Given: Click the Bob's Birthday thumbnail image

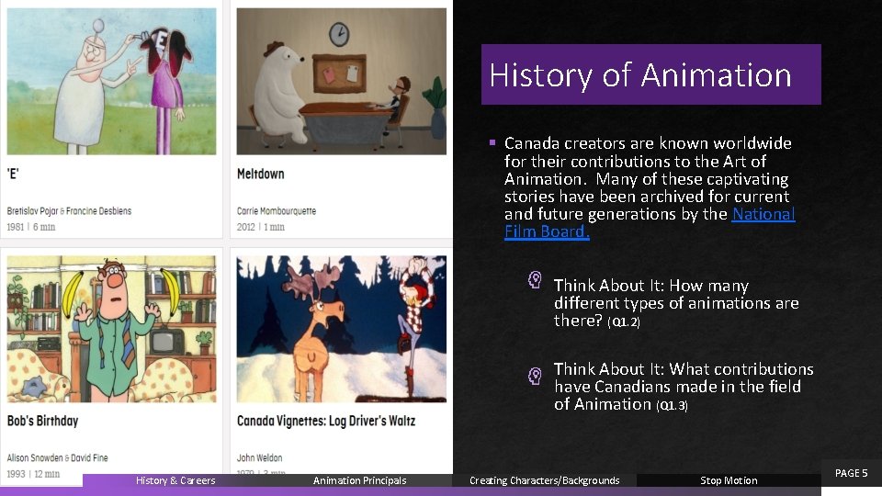Looking at the screenshot, I should (111, 329).
